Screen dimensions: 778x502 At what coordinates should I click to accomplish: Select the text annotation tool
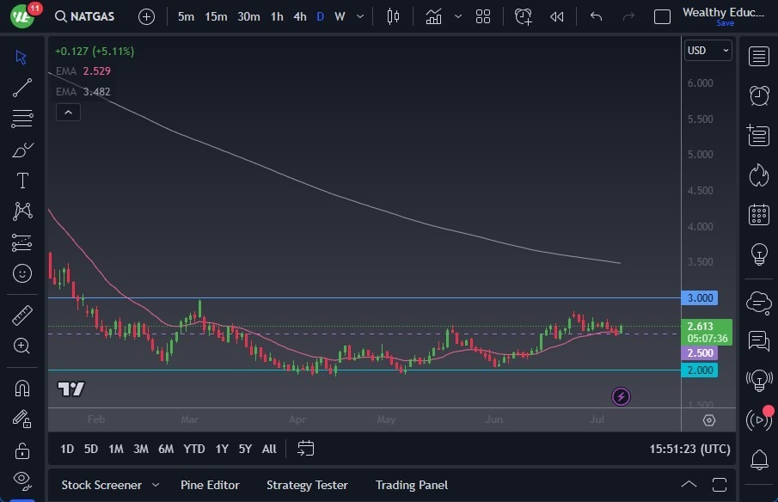(x=22, y=181)
